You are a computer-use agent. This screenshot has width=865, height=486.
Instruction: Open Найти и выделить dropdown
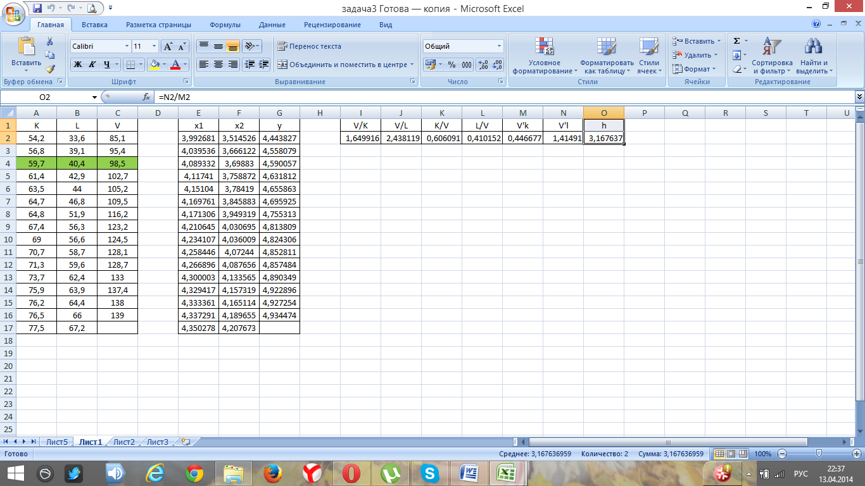click(814, 56)
